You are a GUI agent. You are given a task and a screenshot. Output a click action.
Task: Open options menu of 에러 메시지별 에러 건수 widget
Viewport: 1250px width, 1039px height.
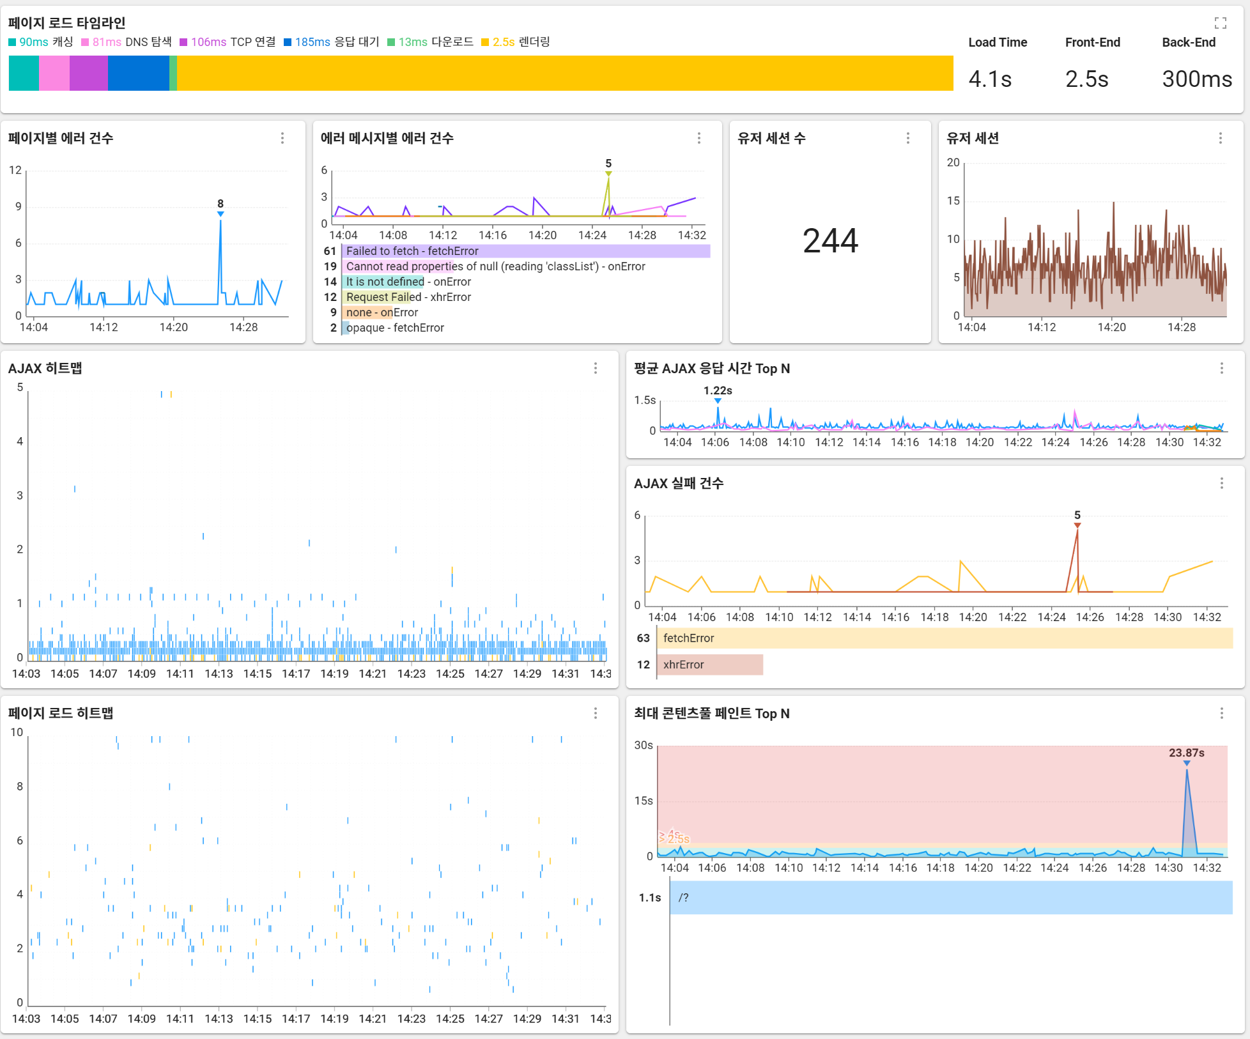[x=699, y=138]
